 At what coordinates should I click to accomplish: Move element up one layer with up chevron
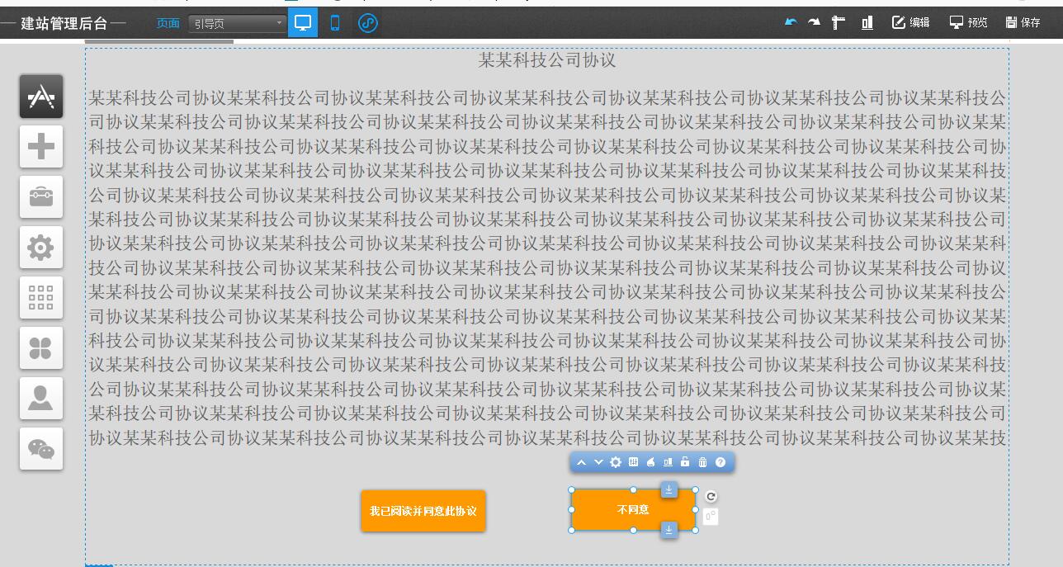581,462
